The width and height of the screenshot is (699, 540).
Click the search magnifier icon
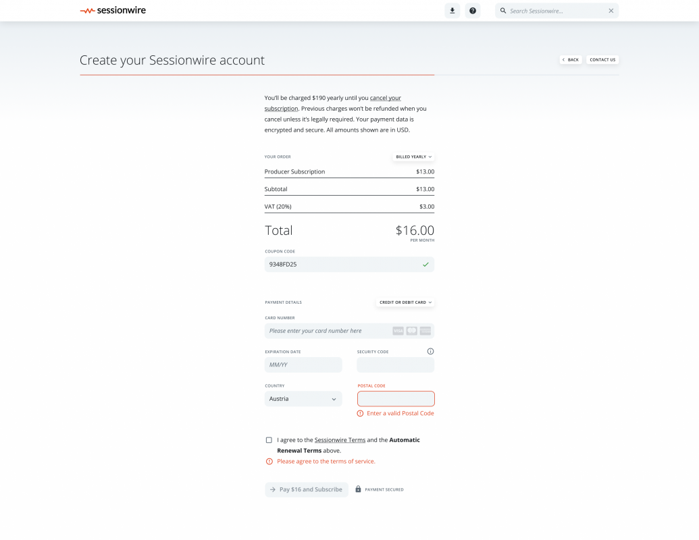(x=503, y=11)
